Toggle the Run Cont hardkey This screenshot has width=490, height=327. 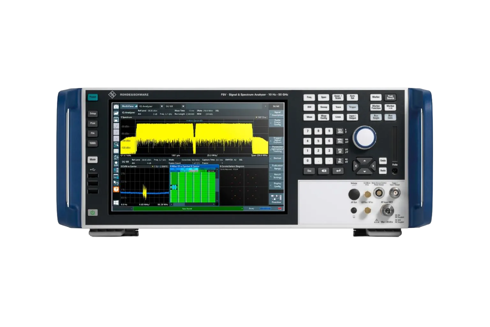point(390,117)
